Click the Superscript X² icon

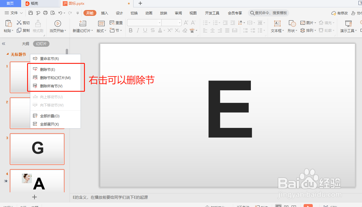pyautogui.click(x=170, y=30)
